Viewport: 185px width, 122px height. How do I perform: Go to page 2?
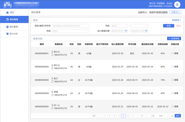110,116
